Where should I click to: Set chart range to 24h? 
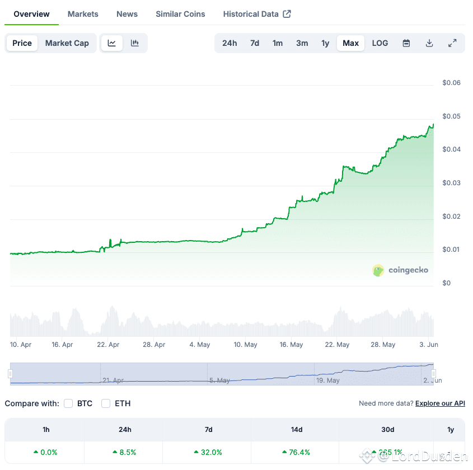click(x=230, y=43)
